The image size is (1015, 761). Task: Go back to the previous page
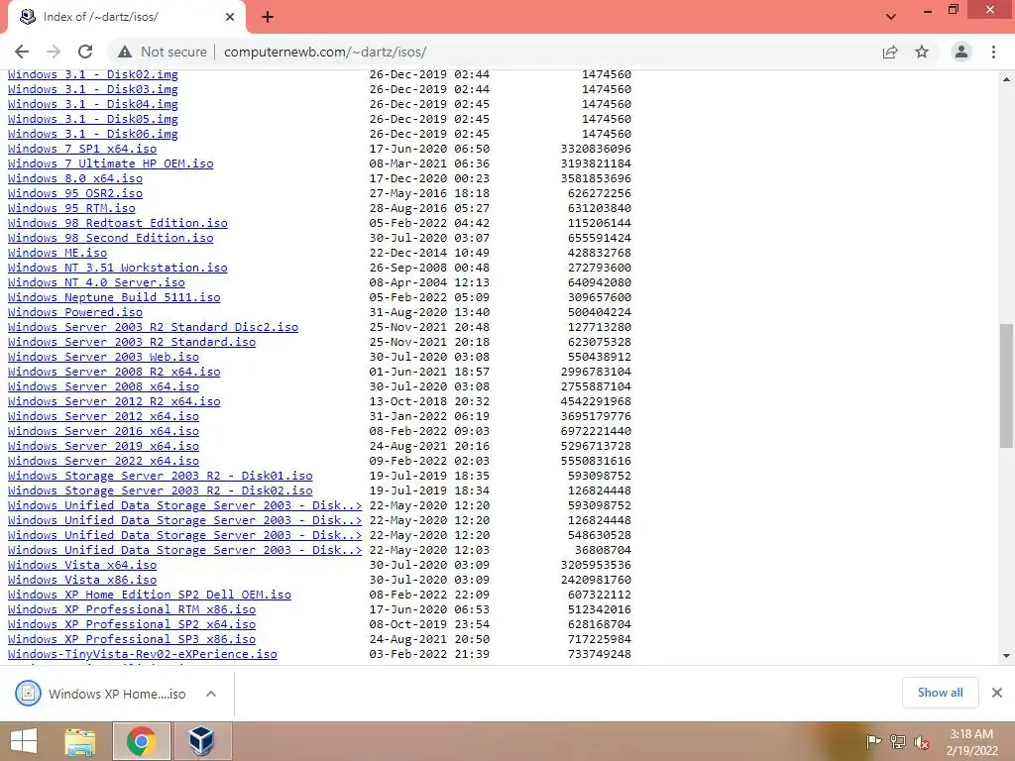(x=22, y=52)
